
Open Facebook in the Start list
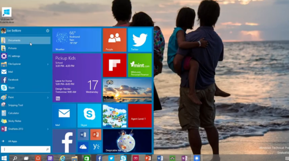click(x=25, y=80)
